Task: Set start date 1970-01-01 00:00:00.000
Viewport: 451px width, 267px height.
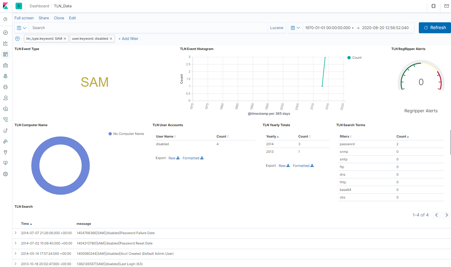Action: click(329, 28)
